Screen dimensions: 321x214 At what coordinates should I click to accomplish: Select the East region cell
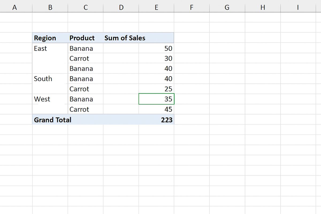click(x=50, y=48)
